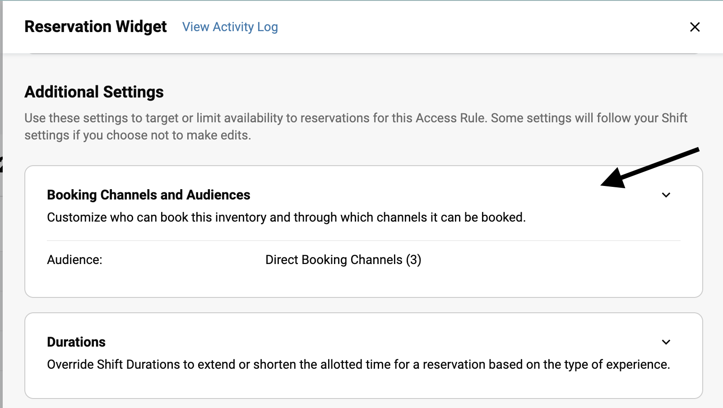
Task: Click the 'Customize who can book' description
Action: point(286,218)
